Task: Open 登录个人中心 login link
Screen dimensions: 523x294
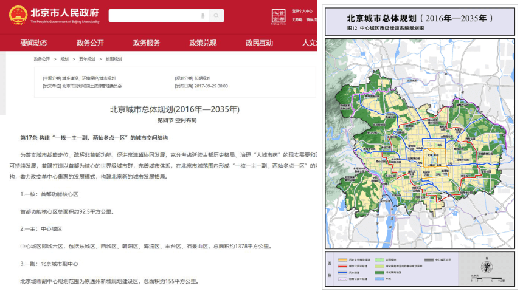Action: (x=302, y=11)
